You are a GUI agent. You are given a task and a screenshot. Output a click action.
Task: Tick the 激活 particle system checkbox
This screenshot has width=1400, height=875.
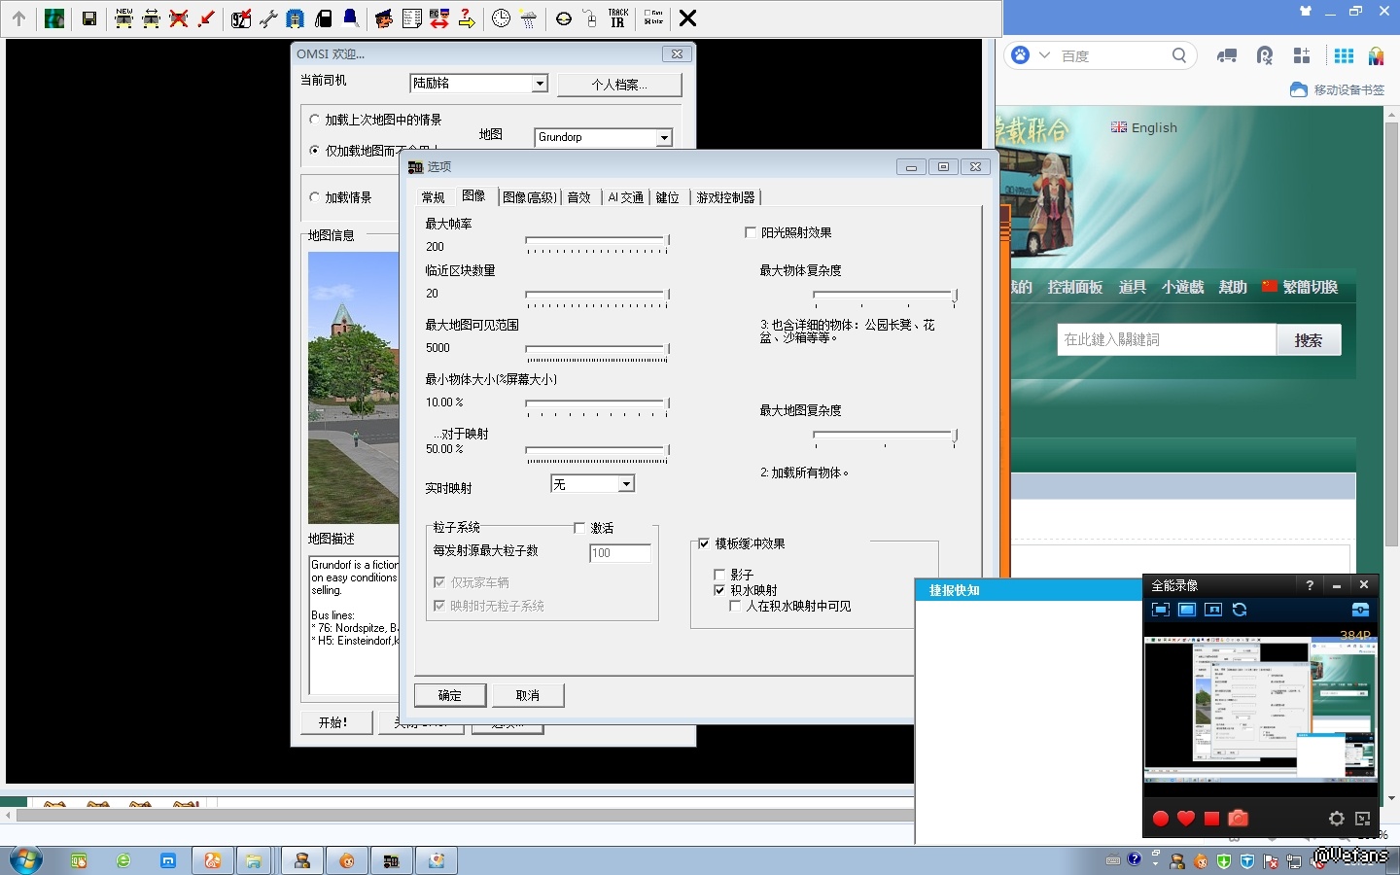(x=579, y=528)
